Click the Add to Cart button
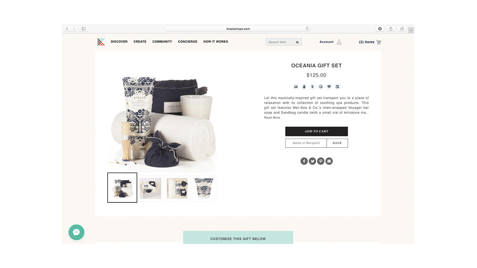 [x=316, y=131]
